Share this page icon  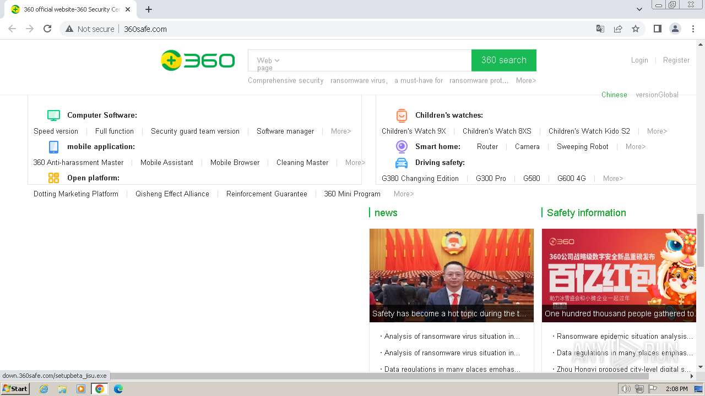click(618, 29)
